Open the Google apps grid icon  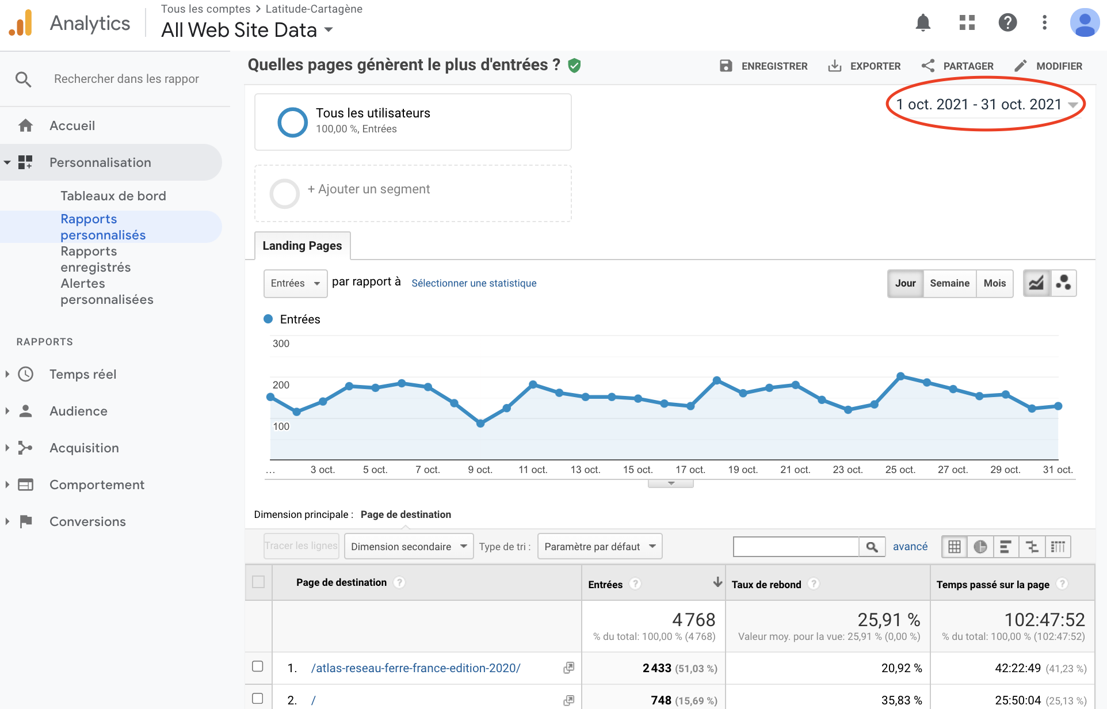(x=967, y=23)
